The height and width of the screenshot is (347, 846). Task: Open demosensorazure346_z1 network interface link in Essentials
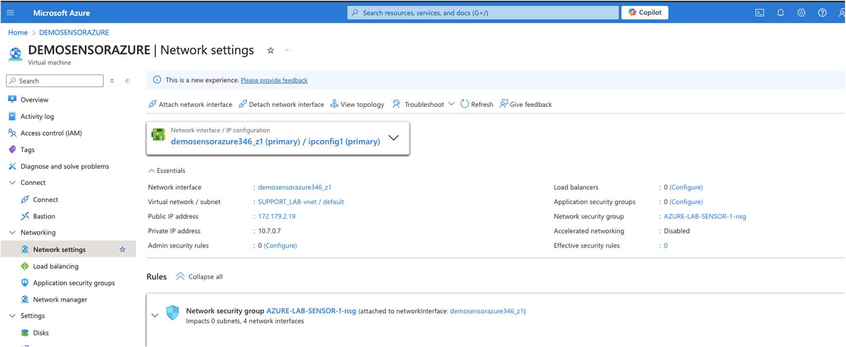(x=295, y=188)
